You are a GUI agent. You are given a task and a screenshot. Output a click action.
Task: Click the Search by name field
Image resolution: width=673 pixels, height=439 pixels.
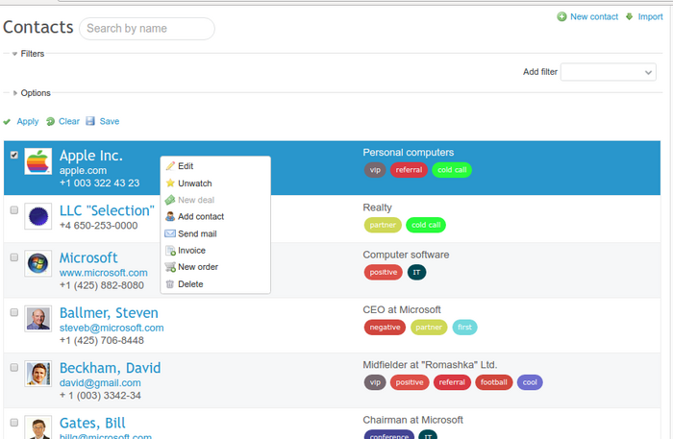[146, 29]
